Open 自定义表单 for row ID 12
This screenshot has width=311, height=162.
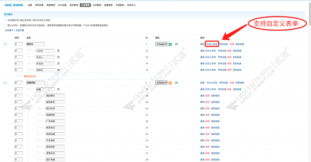click(211, 51)
